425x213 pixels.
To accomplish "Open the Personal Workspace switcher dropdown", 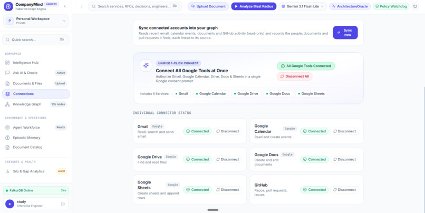I will click(36, 21).
